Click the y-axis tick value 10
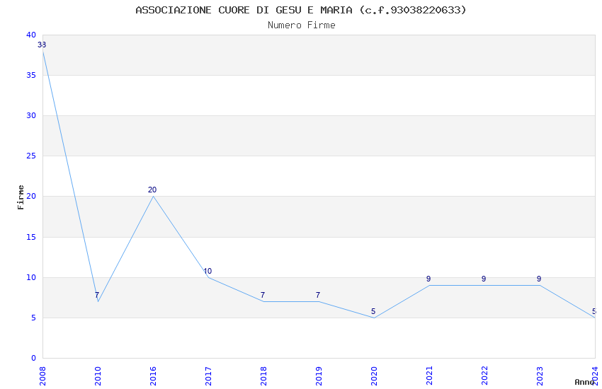Screen dimensions: 602x389 point(31,277)
